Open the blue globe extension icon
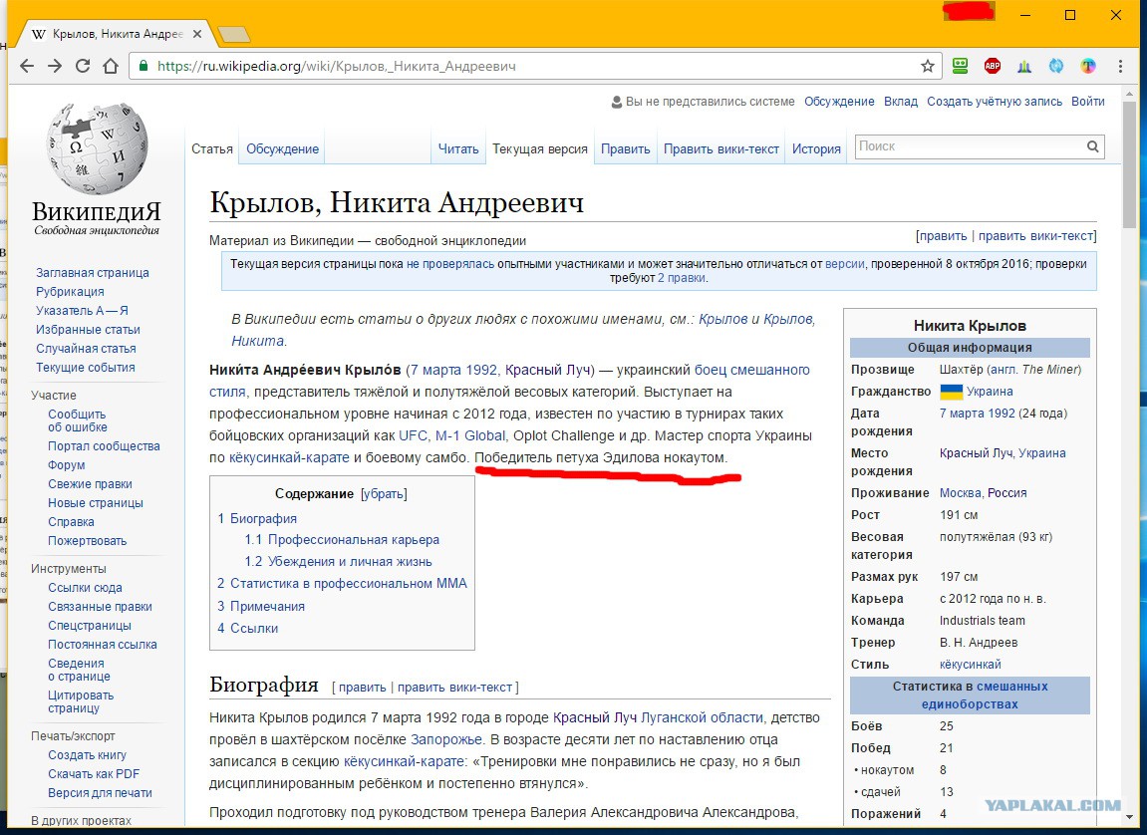The height and width of the screenshot is (835, 1147). (x=1056, y=66)
